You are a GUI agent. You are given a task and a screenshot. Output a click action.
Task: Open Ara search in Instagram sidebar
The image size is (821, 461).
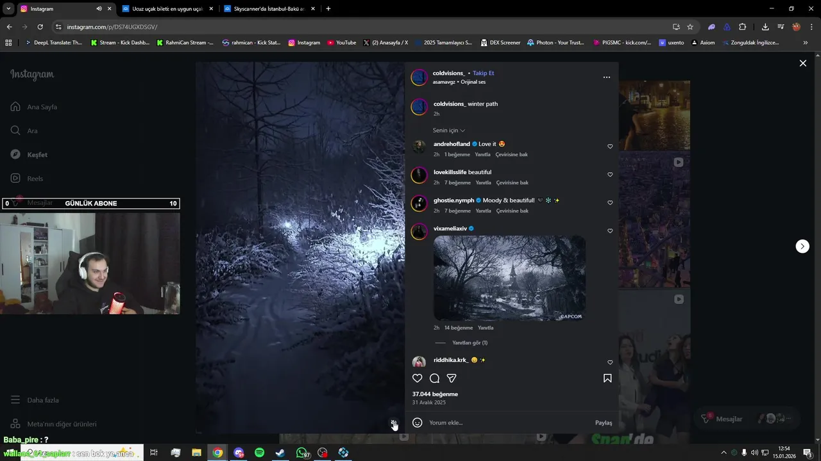coord(24,131)
